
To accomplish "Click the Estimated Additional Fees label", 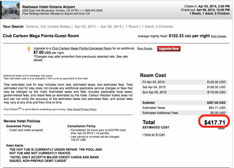I will [x=160, y=113].
